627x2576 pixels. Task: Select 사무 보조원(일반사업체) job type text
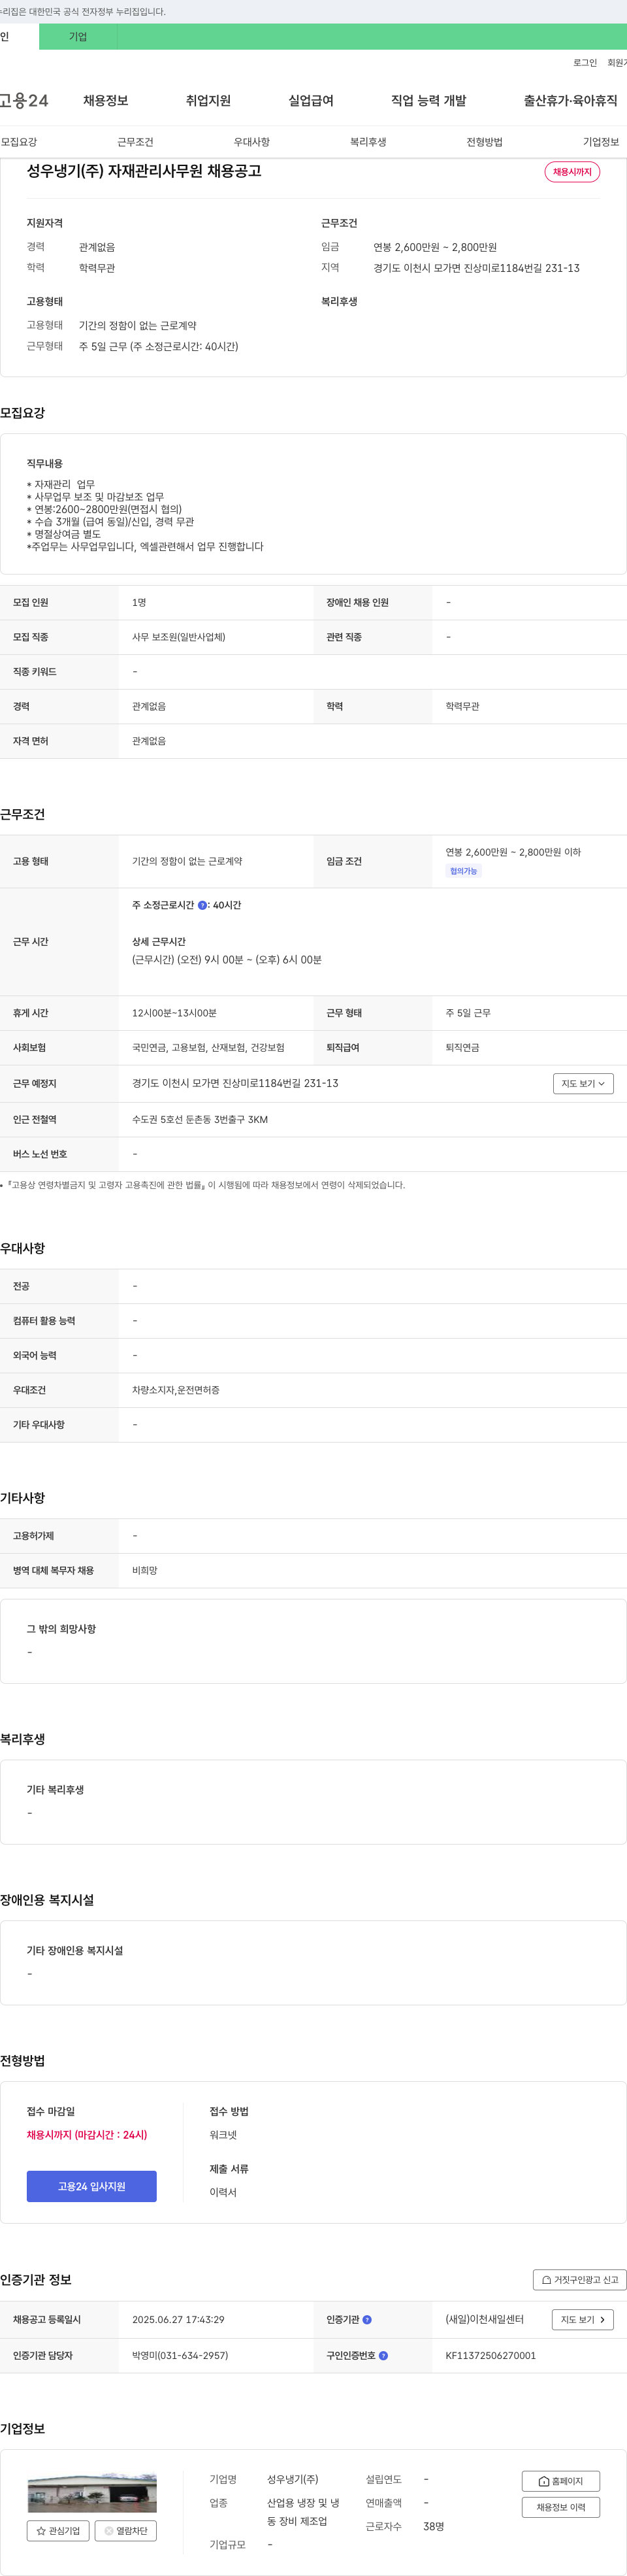179,637
